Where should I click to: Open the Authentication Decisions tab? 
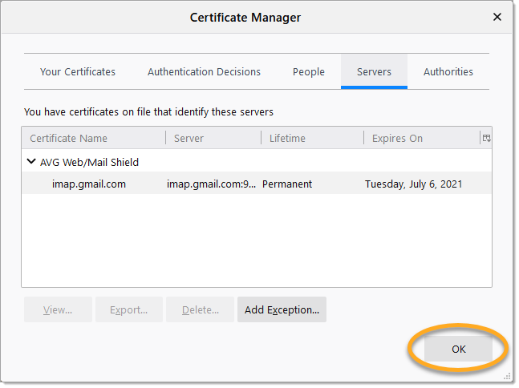coord(204,71)
